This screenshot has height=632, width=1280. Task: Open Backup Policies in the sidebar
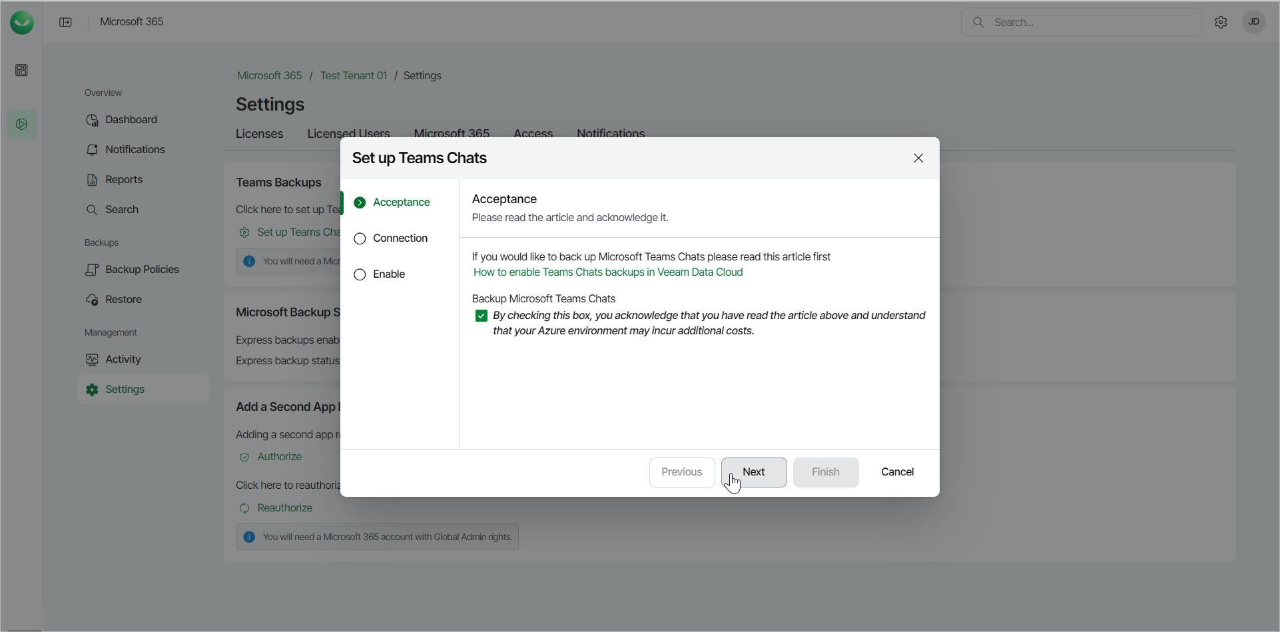click(x=142, y=270)
